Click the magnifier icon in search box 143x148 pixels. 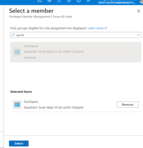click(x=13, y=35)
